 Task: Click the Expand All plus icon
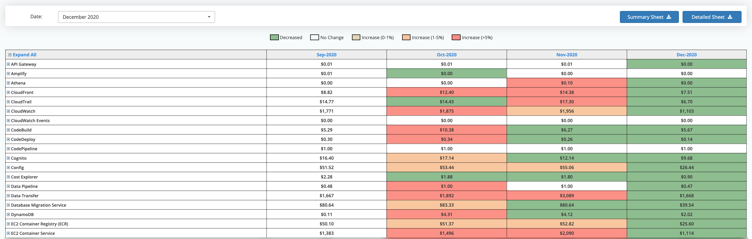pos(10,55)
